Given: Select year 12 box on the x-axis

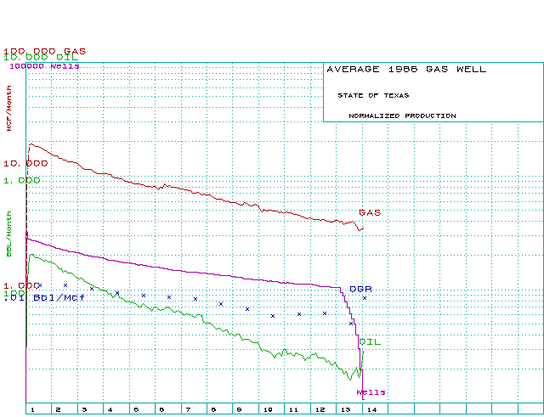Looking at the screenshot, I should tap(320, 409).
